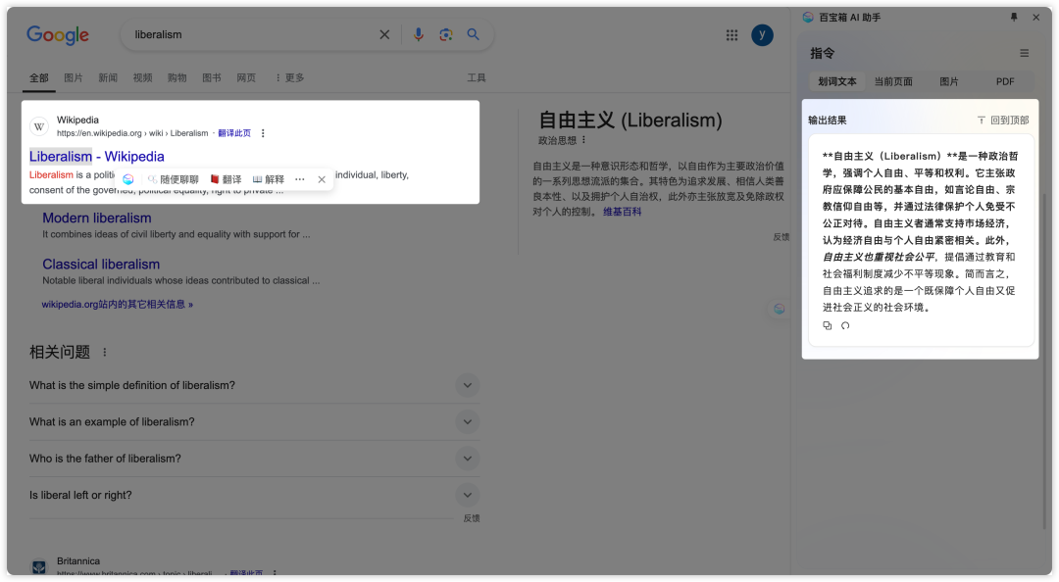Jump back to top with 回到顶部
Screen dimensions: 1059x582
pos(1003,121)
